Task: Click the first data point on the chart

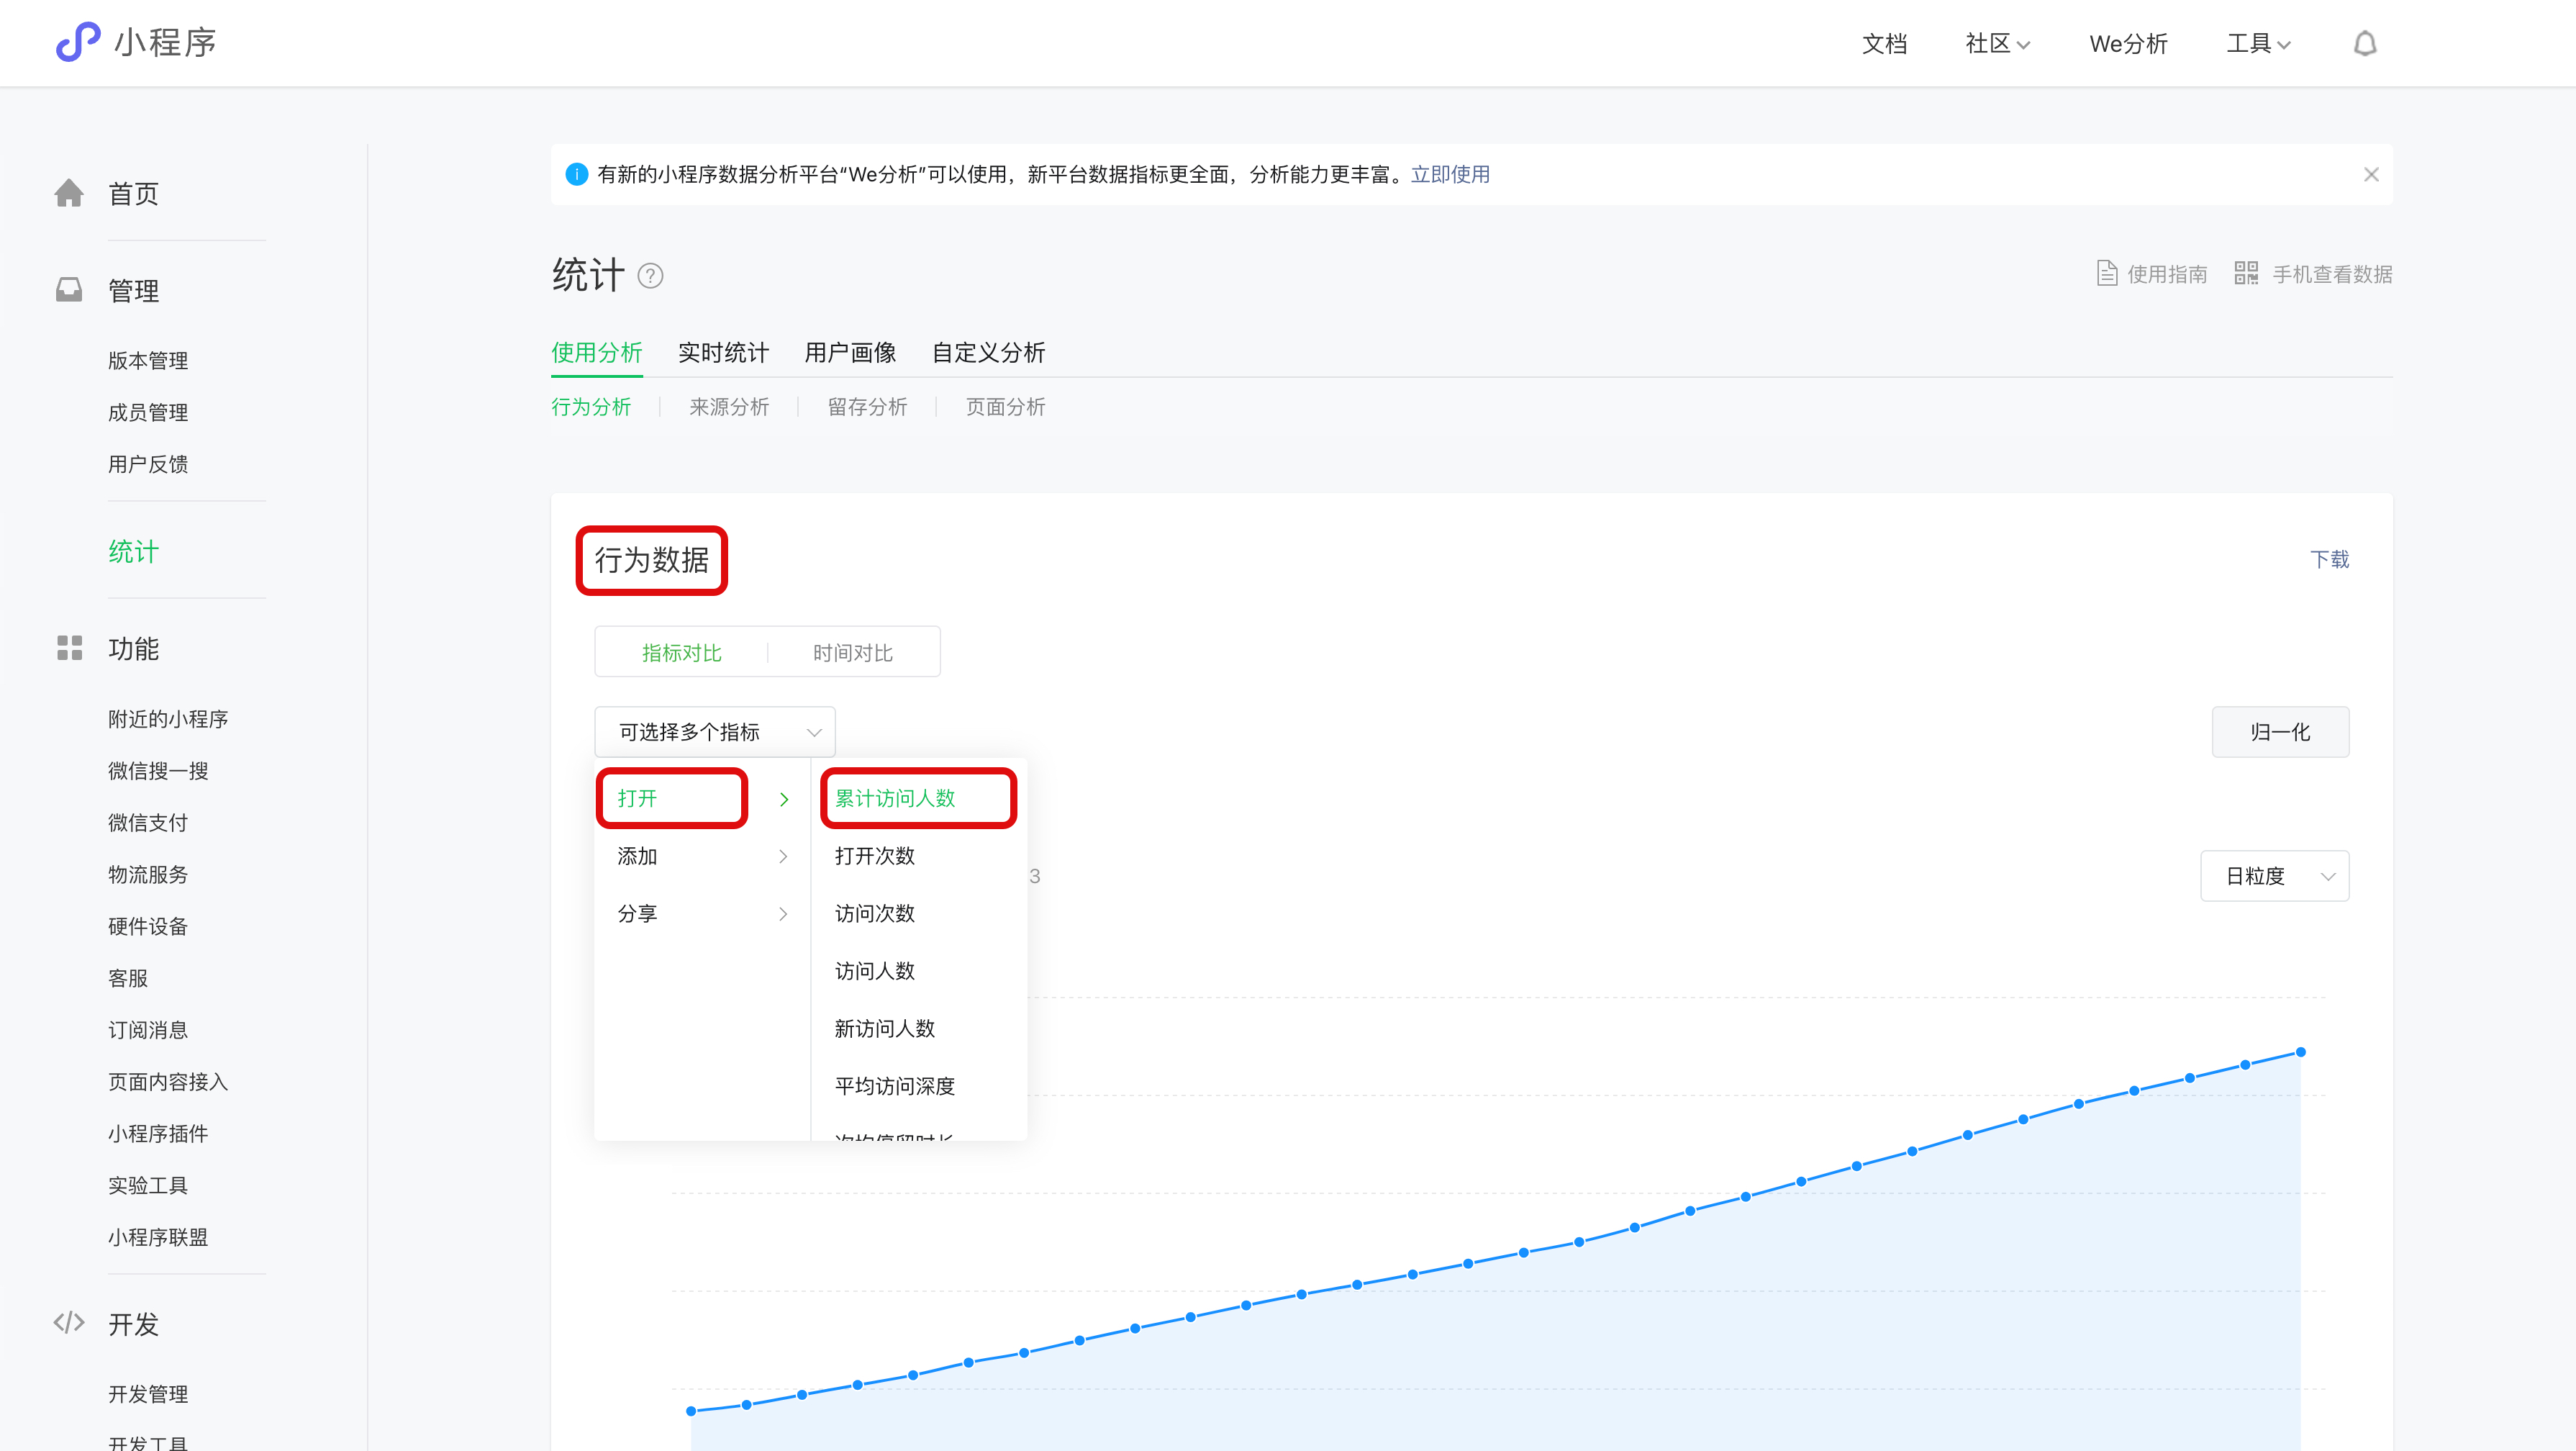Action: tap(691, 1411)
